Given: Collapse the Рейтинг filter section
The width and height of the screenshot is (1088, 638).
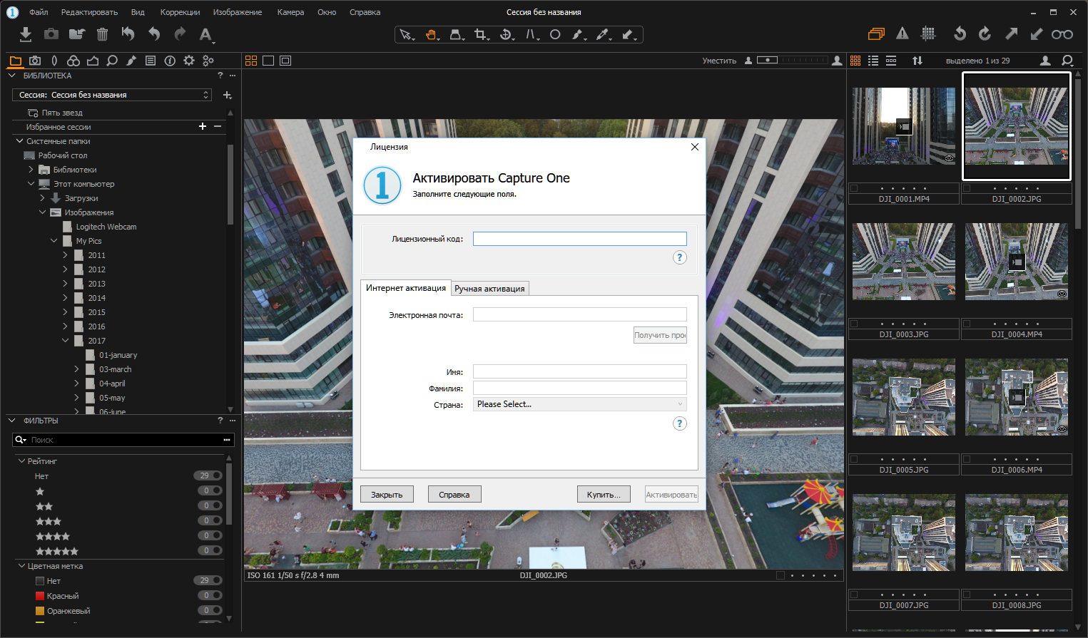Looking at the screenshot, I should click(21, 461).
